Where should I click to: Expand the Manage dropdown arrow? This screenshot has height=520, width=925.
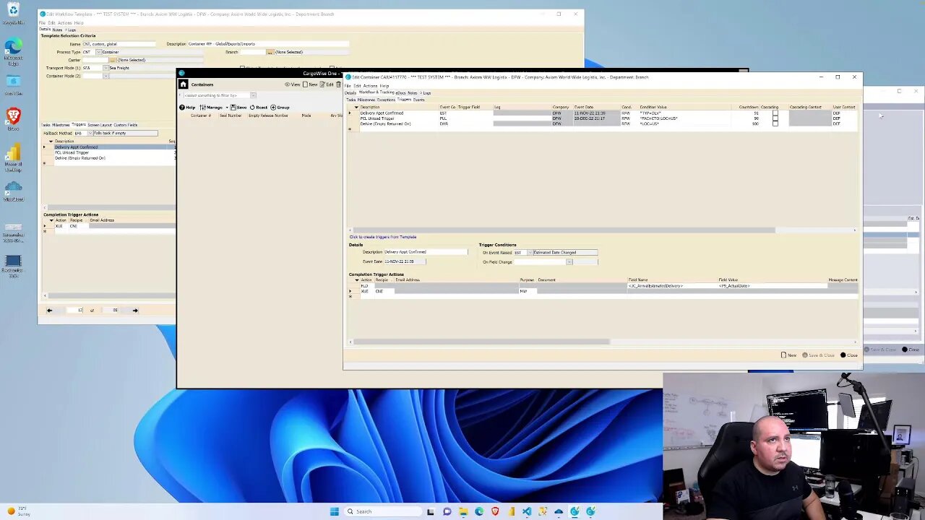pyautogui.click(x=226, y=107)
